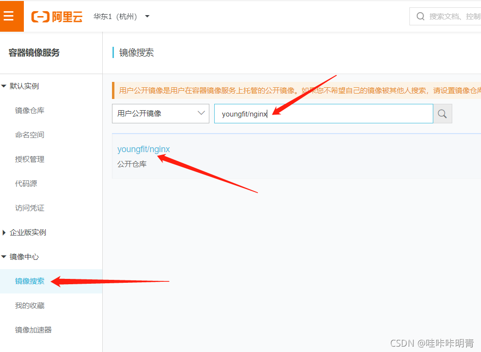
Task: Collapse the 默认实例 section
Action: [x=22, y=86]
